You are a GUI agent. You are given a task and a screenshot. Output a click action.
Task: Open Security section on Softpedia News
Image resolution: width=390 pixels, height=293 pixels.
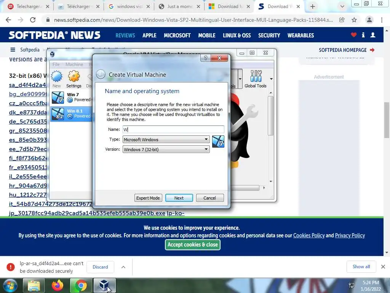click(269, 35)
